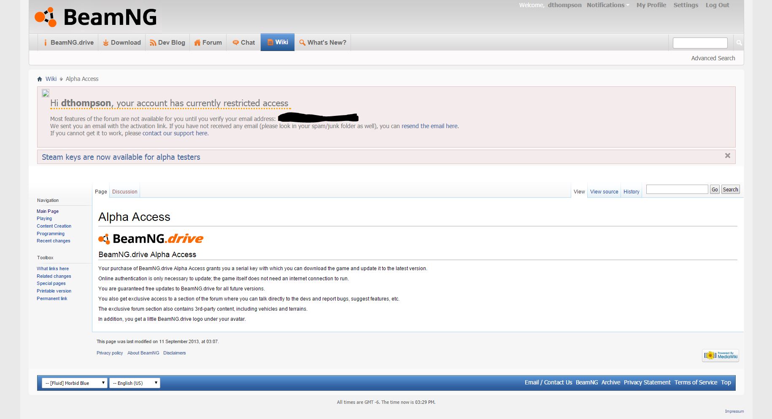Open the Playing sidebar link
The width and height of the screenshot is (772, 419).
pos(44,218)
